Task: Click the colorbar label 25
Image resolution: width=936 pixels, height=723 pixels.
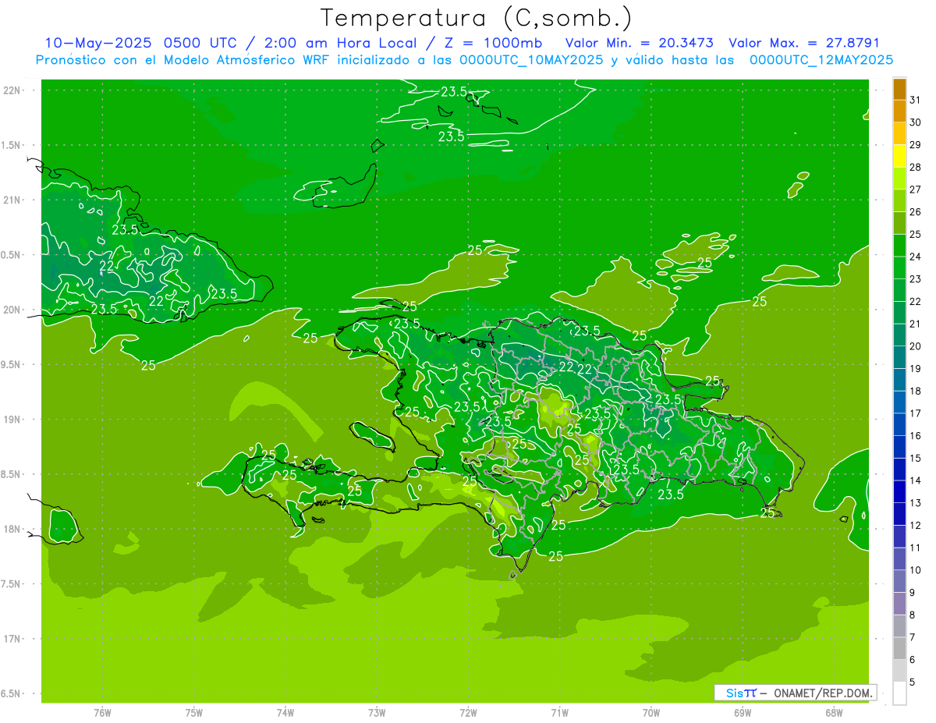Action: 916,234
